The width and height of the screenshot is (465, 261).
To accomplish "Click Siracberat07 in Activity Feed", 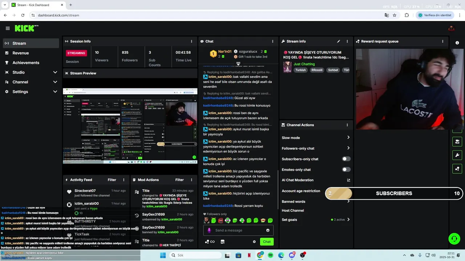I will coord(85,191).
